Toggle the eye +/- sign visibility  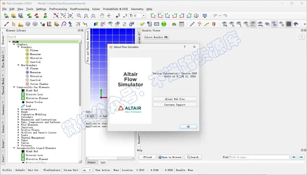[253, 24]
